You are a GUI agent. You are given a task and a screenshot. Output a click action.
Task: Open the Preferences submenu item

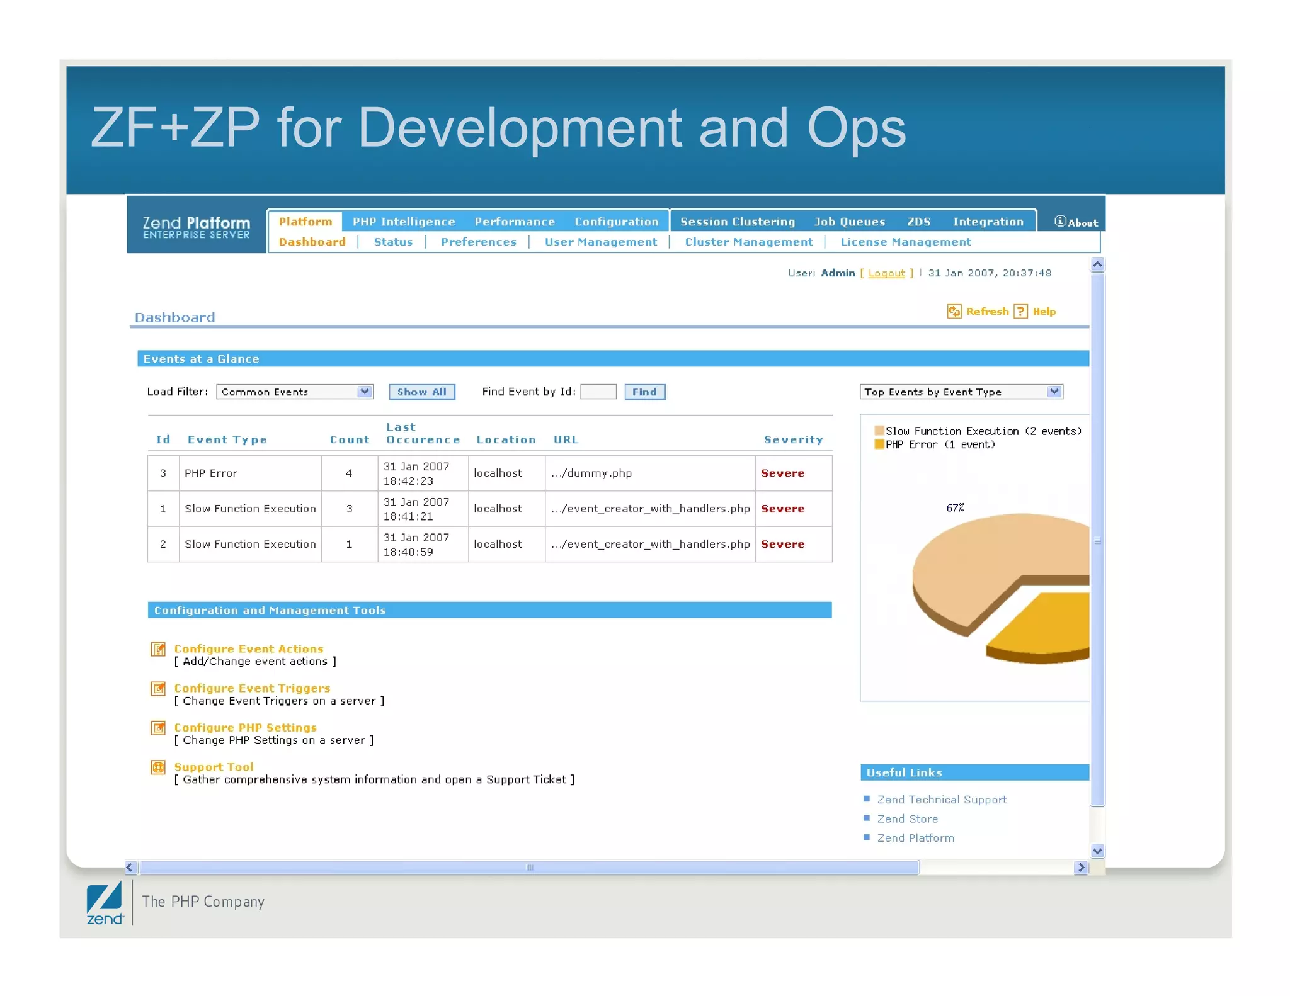pyautogui.click(x=478, y=242)
